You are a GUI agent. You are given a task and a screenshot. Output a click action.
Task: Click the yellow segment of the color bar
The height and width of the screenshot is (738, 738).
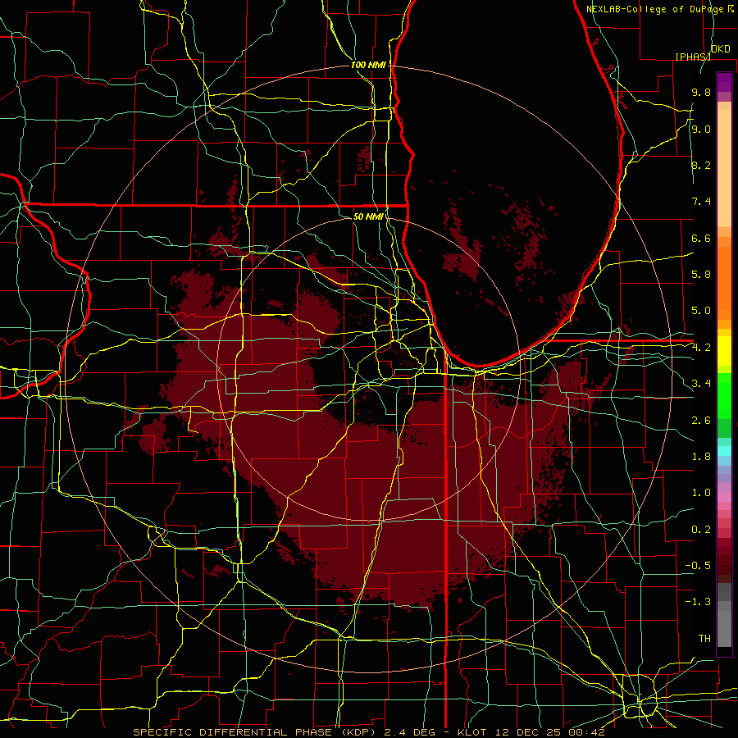(x=724, y=351)
